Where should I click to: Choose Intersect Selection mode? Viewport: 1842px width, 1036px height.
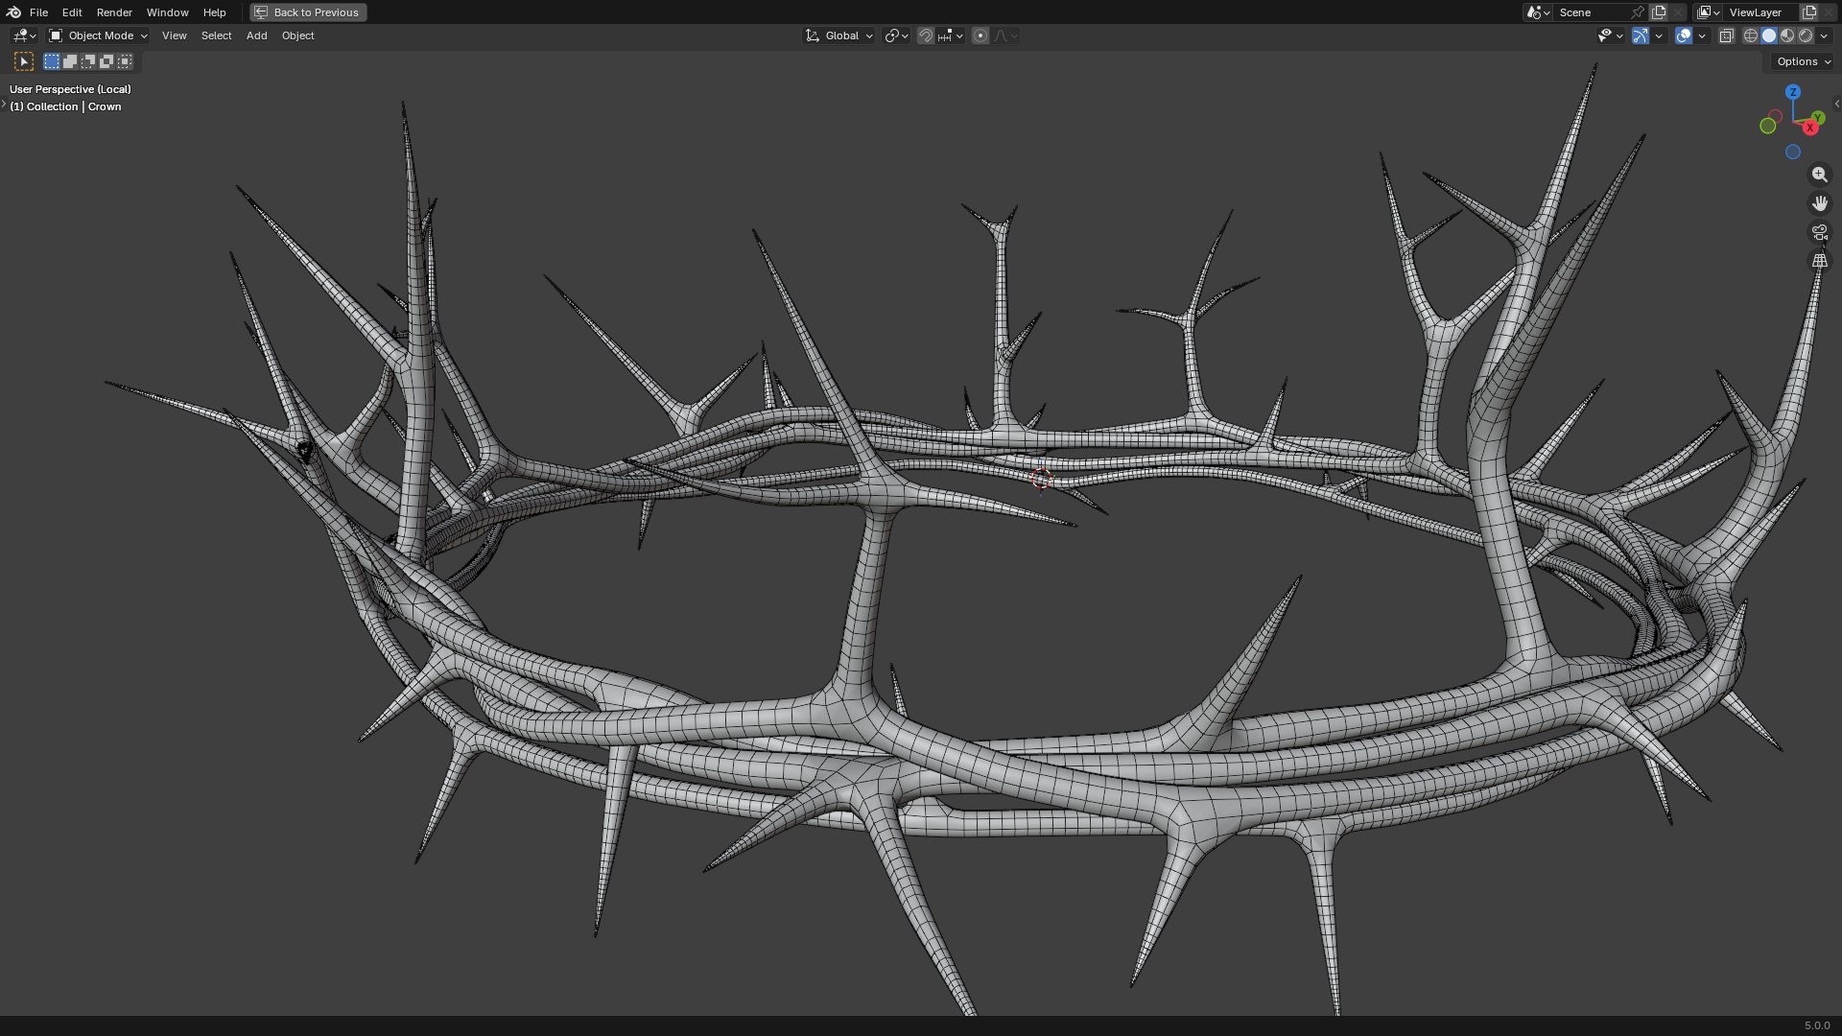point(125,61)
